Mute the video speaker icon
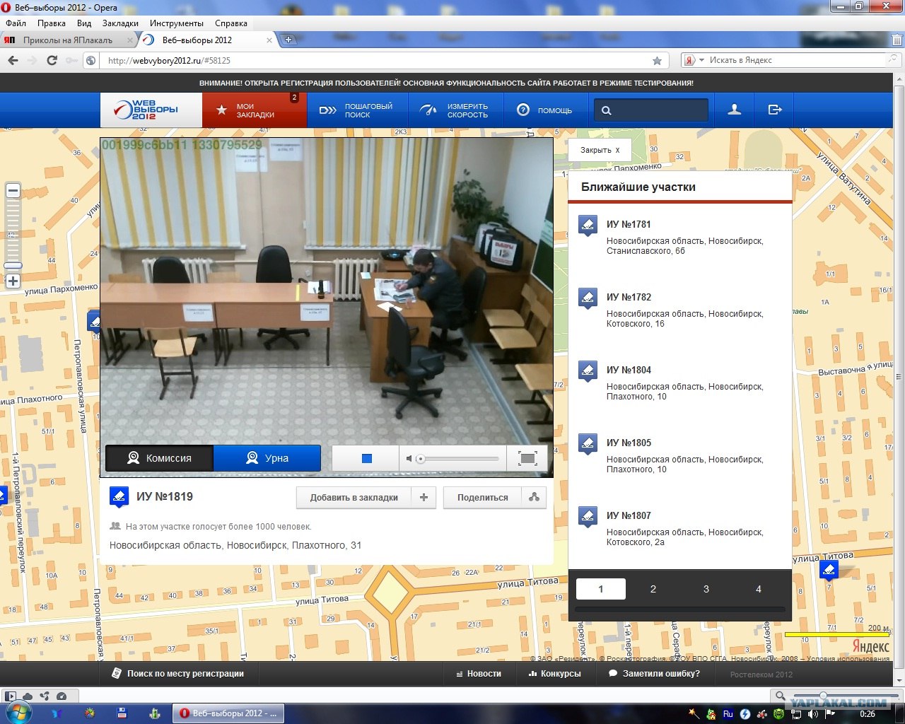The height and width of the screenshot is (724, 905). coord(409,459)
